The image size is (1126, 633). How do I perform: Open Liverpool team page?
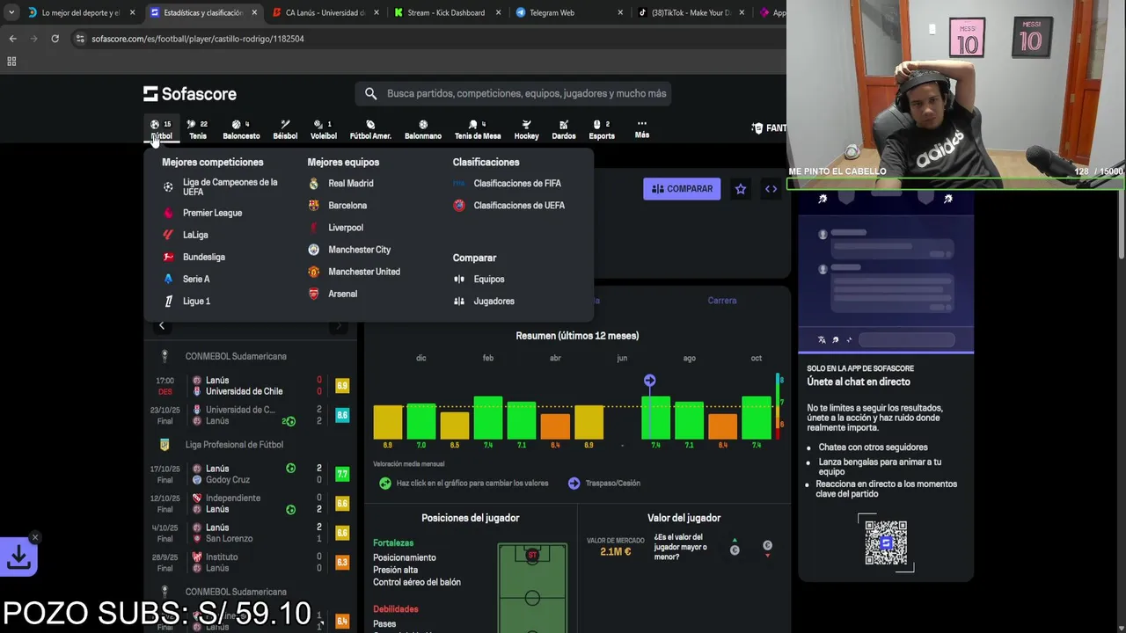[335, 227]
